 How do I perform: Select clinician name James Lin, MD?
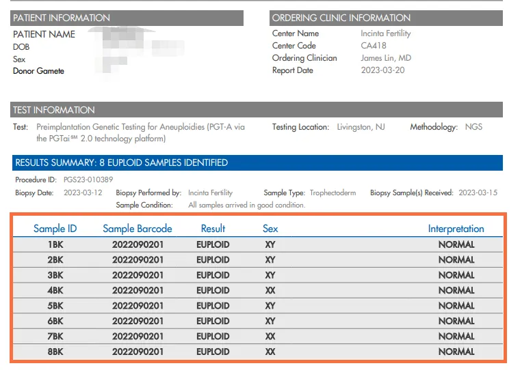pos(386,58)
